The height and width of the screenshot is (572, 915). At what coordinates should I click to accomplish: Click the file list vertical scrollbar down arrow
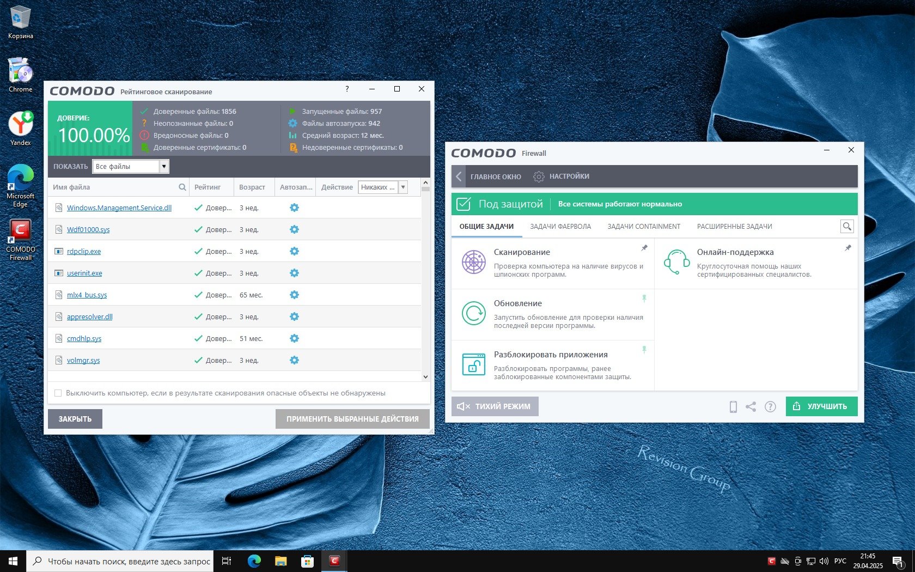(425, 376)
